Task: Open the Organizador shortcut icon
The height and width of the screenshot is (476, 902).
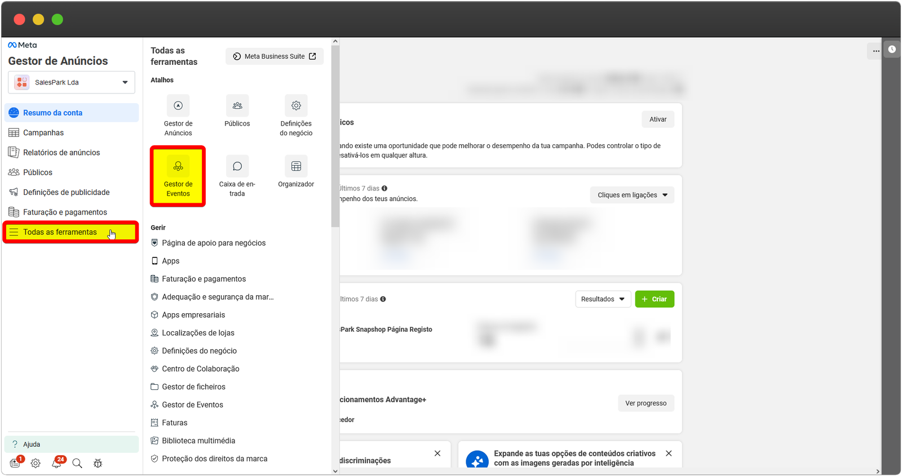Action: tap(296, 167)
